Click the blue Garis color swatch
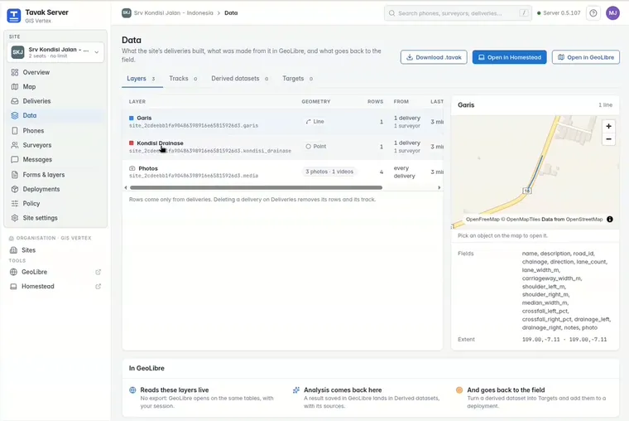 coord(131,119)
